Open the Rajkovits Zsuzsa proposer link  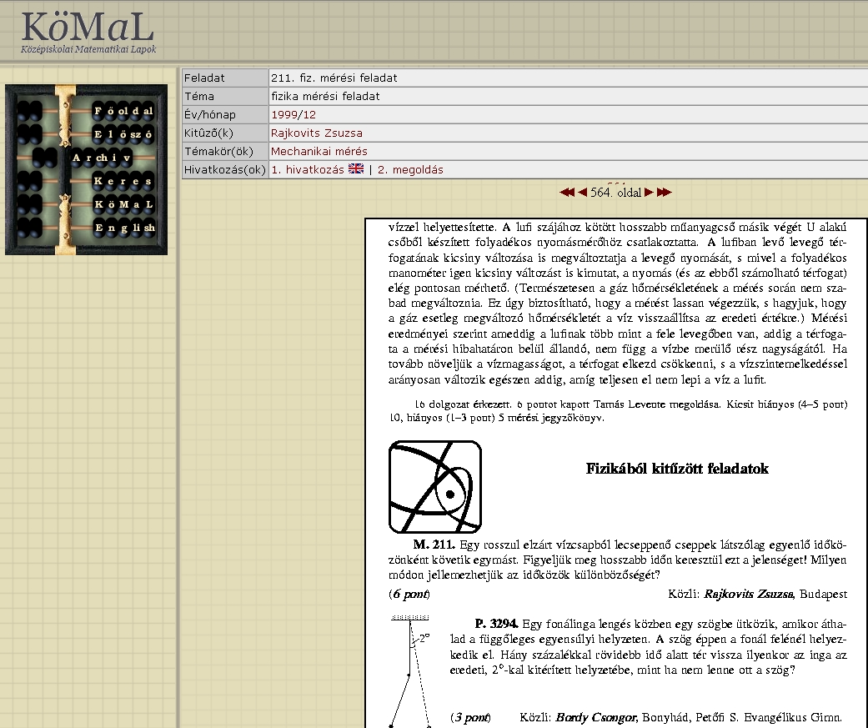(317, 133)
